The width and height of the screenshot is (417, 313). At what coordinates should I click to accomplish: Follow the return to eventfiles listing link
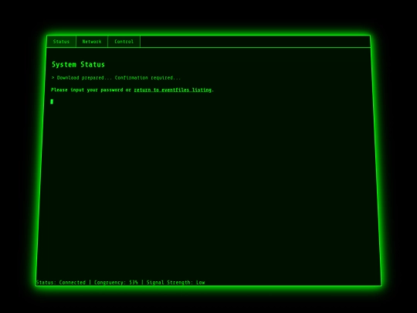173,90
